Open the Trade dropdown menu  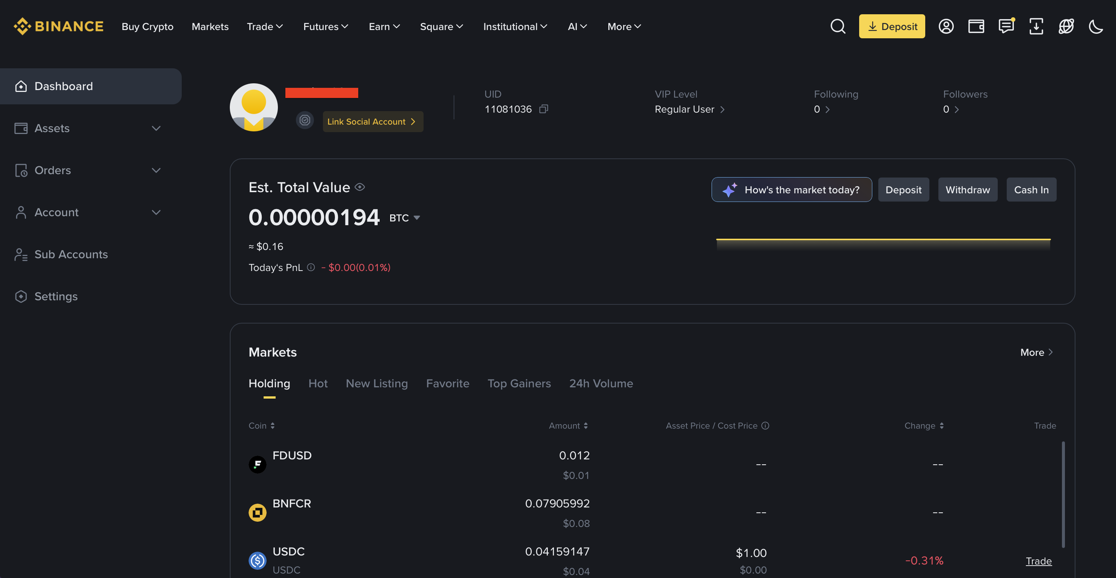(x=265, y=26)
